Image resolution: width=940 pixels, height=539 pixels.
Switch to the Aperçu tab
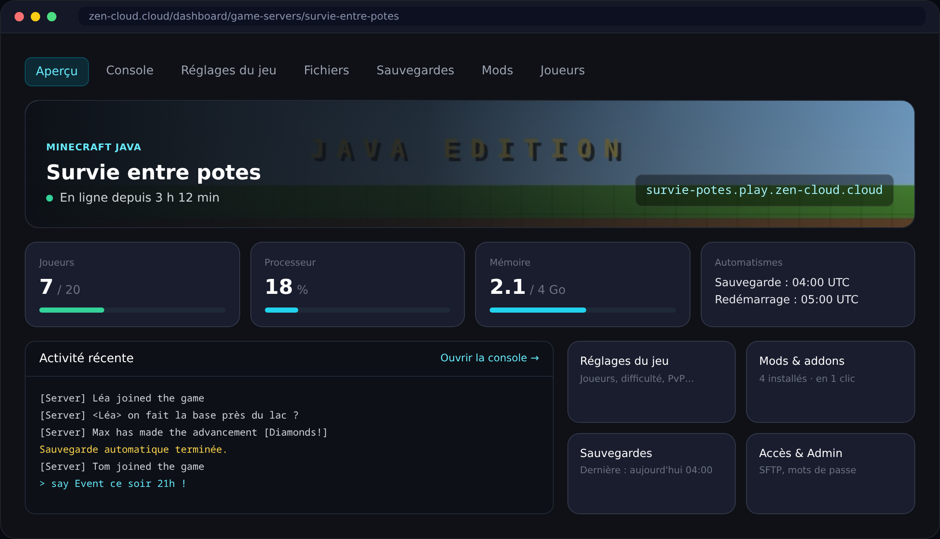(57, 71)
